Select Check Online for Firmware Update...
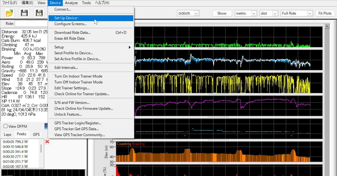 tap(91, 108)
